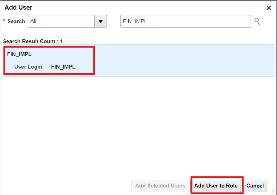
Task: Click the FIN_IMPL user login value
Action: click(x=63, y=67)
